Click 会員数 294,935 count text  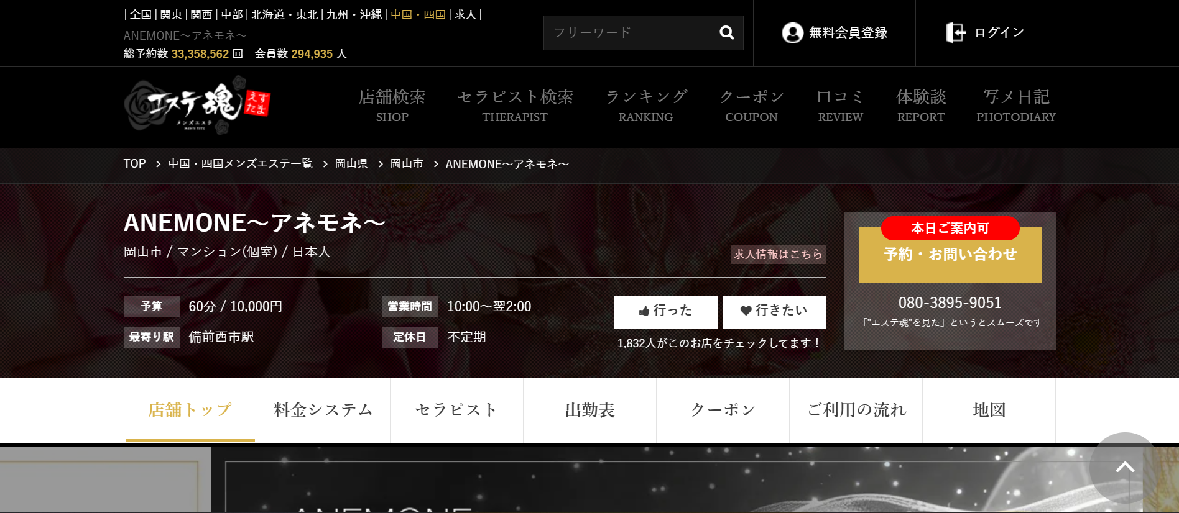tap(300, 54)
